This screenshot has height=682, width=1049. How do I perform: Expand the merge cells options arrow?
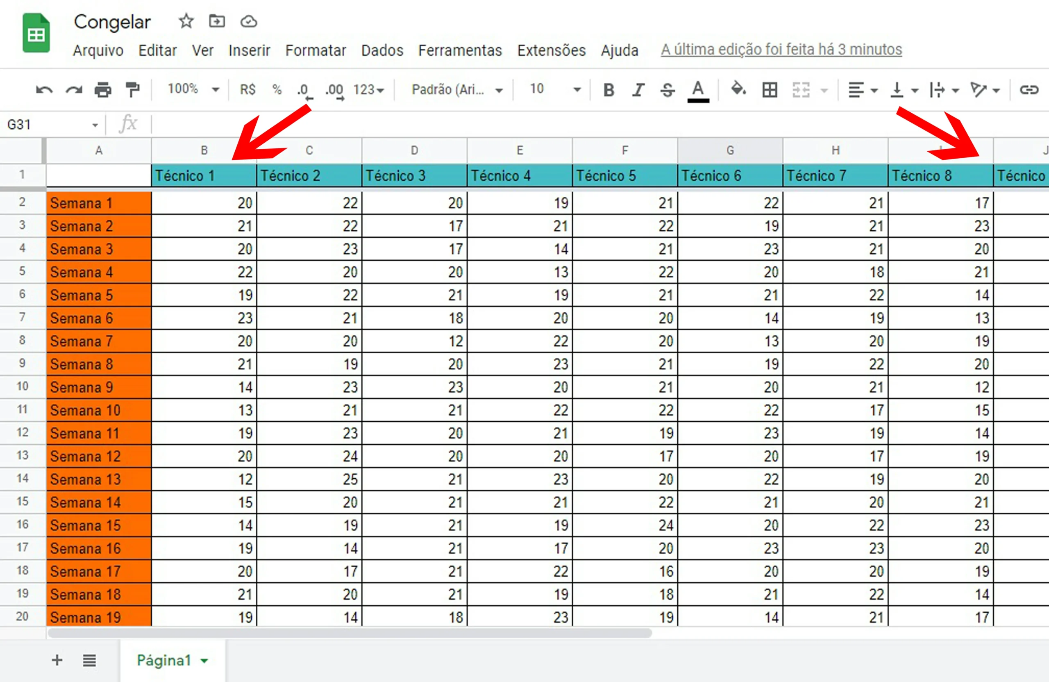click(x=824, y=91)
